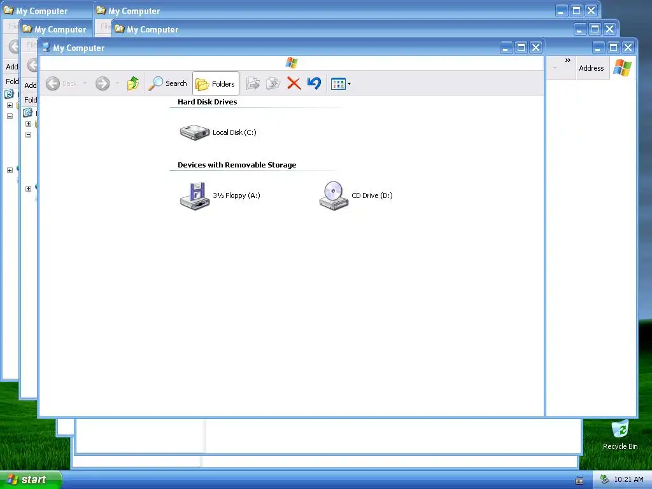Image resolution: width=652 pixels, height=489 pixels.
Task: Click folder icon in fourth My Computer title bar
Action: (119, 28)
